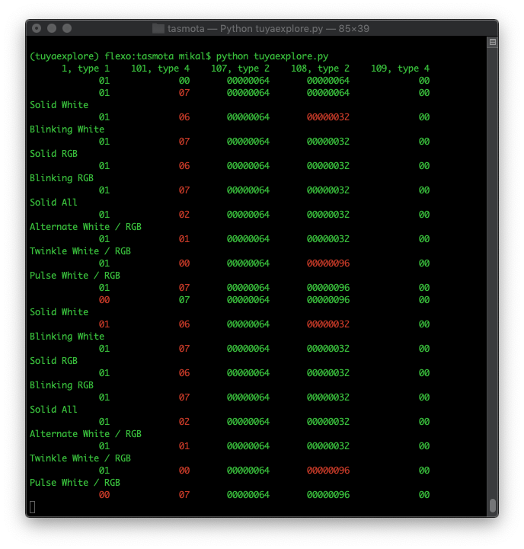Zoom the Terminal window with the green button
Screen dimensions: 524x549
tap(67, 29)
